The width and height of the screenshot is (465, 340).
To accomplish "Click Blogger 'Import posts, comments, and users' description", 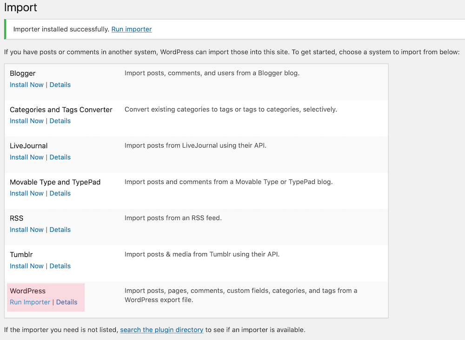I will [212, 73].
